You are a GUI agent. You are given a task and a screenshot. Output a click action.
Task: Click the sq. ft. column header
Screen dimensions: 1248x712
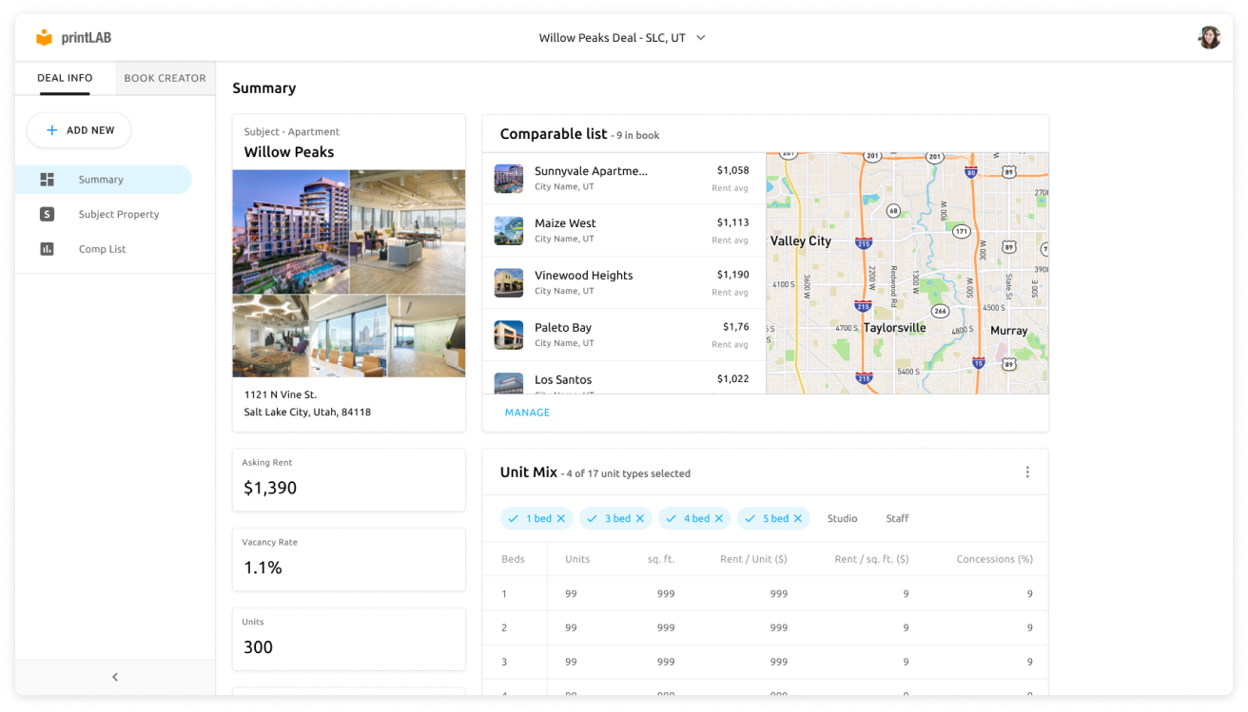tap(661, 559)
